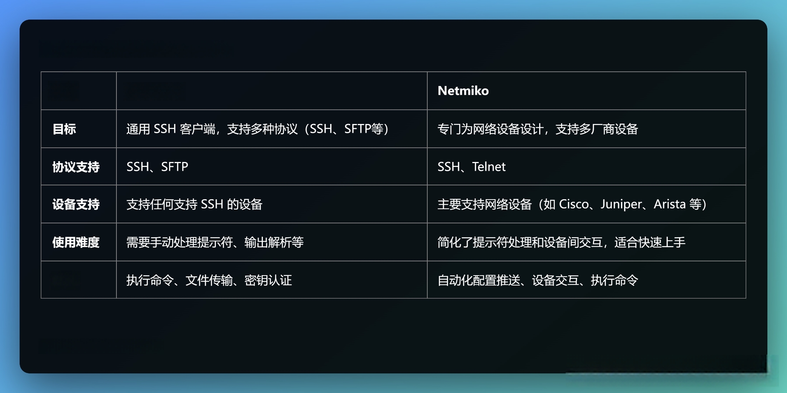This screenshot has width=787, height=393.
Task: Click the 执行命令、文件传输、密钥认证 cell
Action: tap(209, 280)
